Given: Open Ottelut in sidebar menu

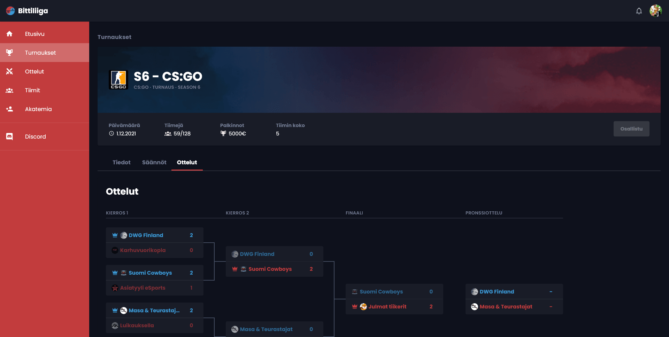Looking at the screenshot, I should pyautogui.click(x=45, y=71).
